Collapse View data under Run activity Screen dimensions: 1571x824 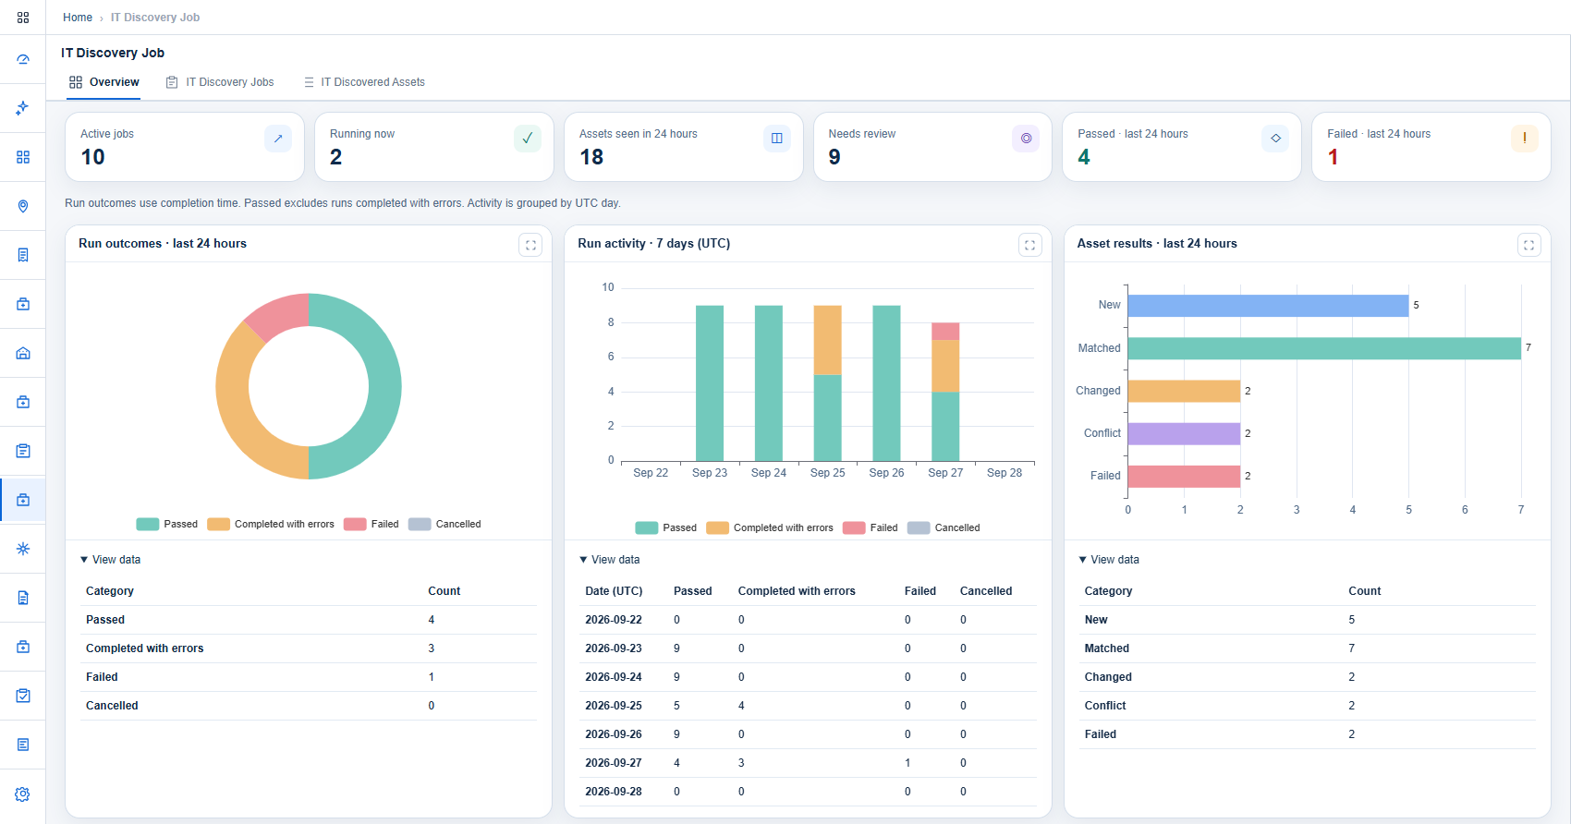[610, 560]
